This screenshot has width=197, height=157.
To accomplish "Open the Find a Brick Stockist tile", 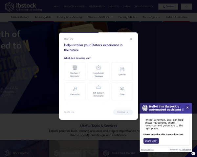I will [123, 148].
